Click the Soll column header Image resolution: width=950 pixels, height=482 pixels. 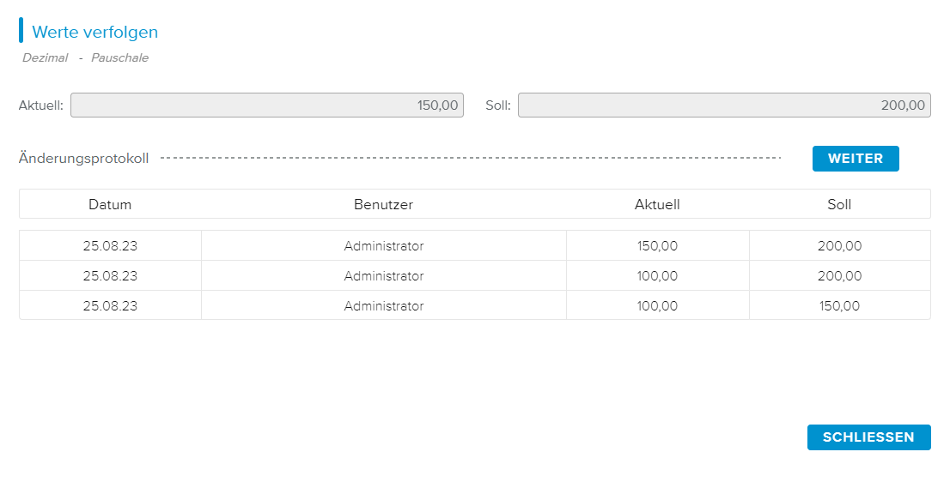point(839,204)
